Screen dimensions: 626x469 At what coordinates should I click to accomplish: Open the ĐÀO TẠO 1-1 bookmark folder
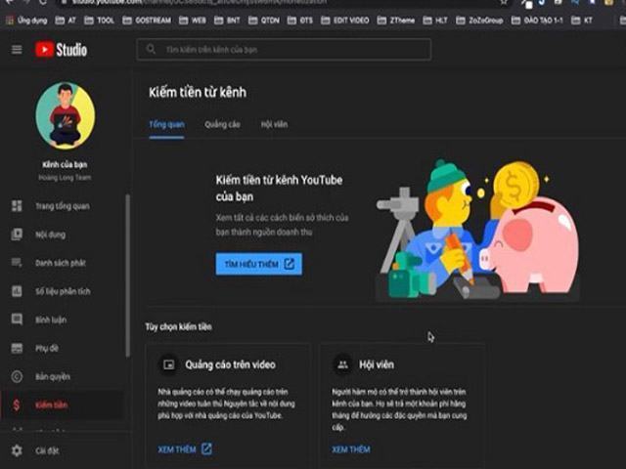(x=538, y=20)
